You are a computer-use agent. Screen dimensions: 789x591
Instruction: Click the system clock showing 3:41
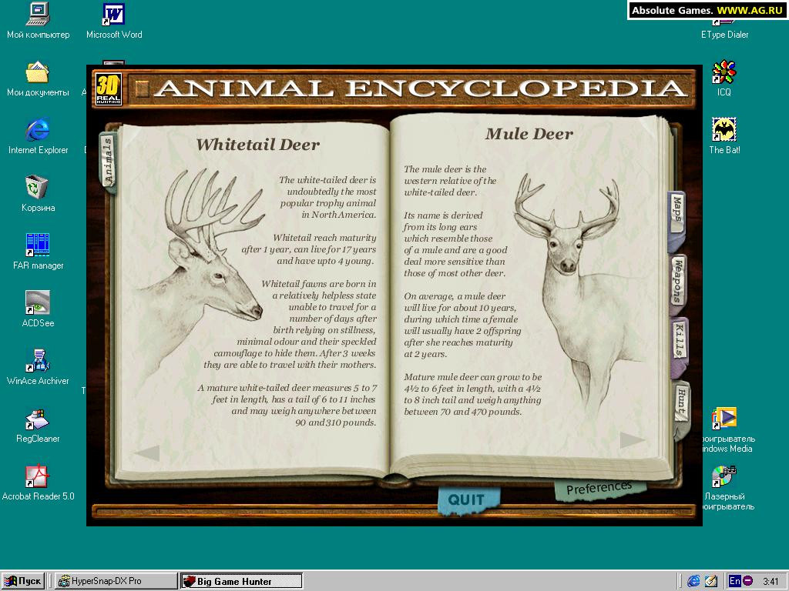tap(771, 582)
